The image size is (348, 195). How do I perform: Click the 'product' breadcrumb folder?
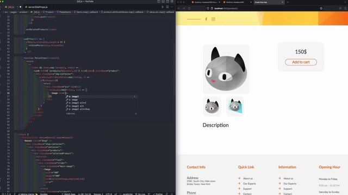point(23,12)
